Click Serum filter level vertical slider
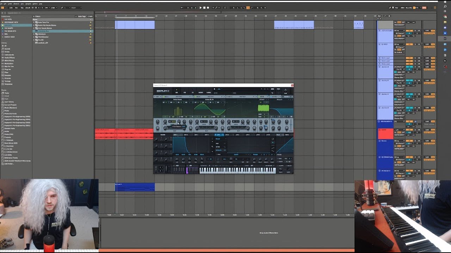The image size is (451, 253). (x=291, y=124)
